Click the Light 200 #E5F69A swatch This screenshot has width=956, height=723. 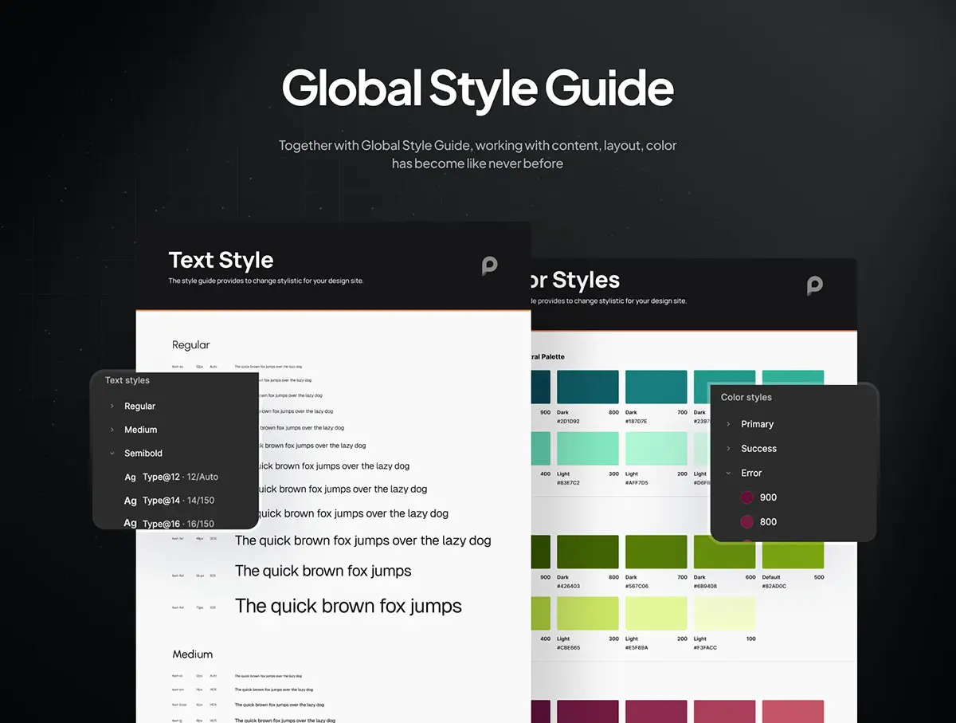656,613
